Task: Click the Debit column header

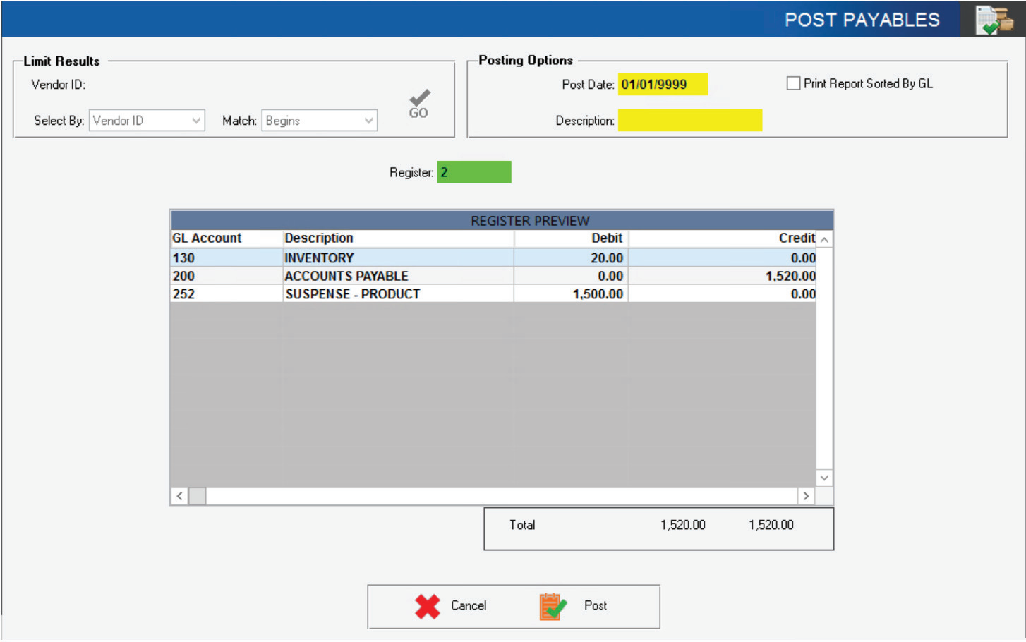Action: (x=606, y=238)
